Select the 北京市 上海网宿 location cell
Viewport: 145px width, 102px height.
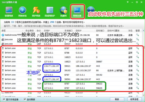pyautogui.click(x=116, y=70)
